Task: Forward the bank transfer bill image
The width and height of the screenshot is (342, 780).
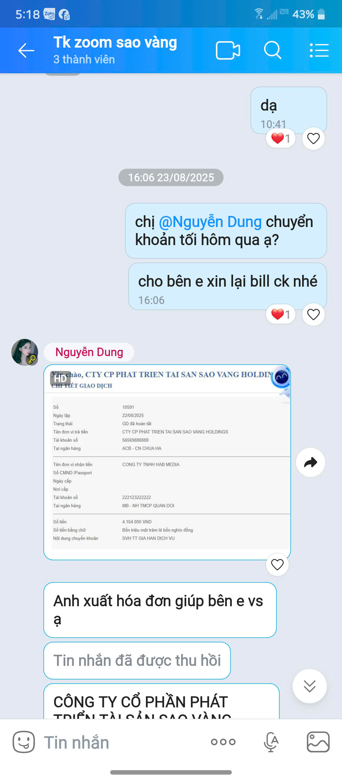Action: pyautogui.click(x=310, y=462)
